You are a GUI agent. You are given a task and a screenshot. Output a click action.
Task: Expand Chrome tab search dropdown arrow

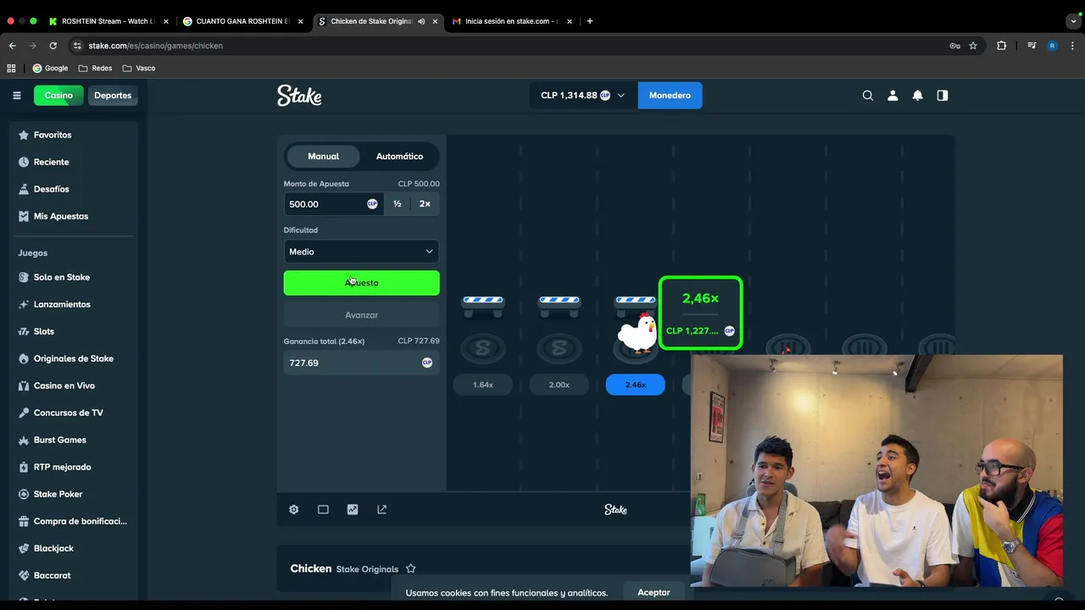1074,21
